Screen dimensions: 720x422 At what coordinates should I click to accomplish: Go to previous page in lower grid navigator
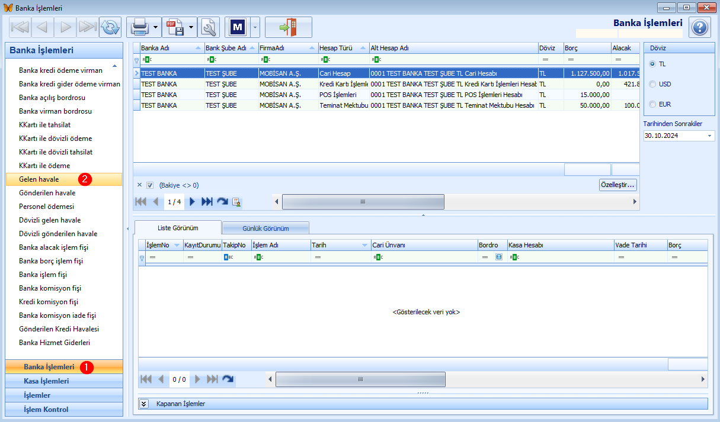pyautogui.click(x=161, y=379)
